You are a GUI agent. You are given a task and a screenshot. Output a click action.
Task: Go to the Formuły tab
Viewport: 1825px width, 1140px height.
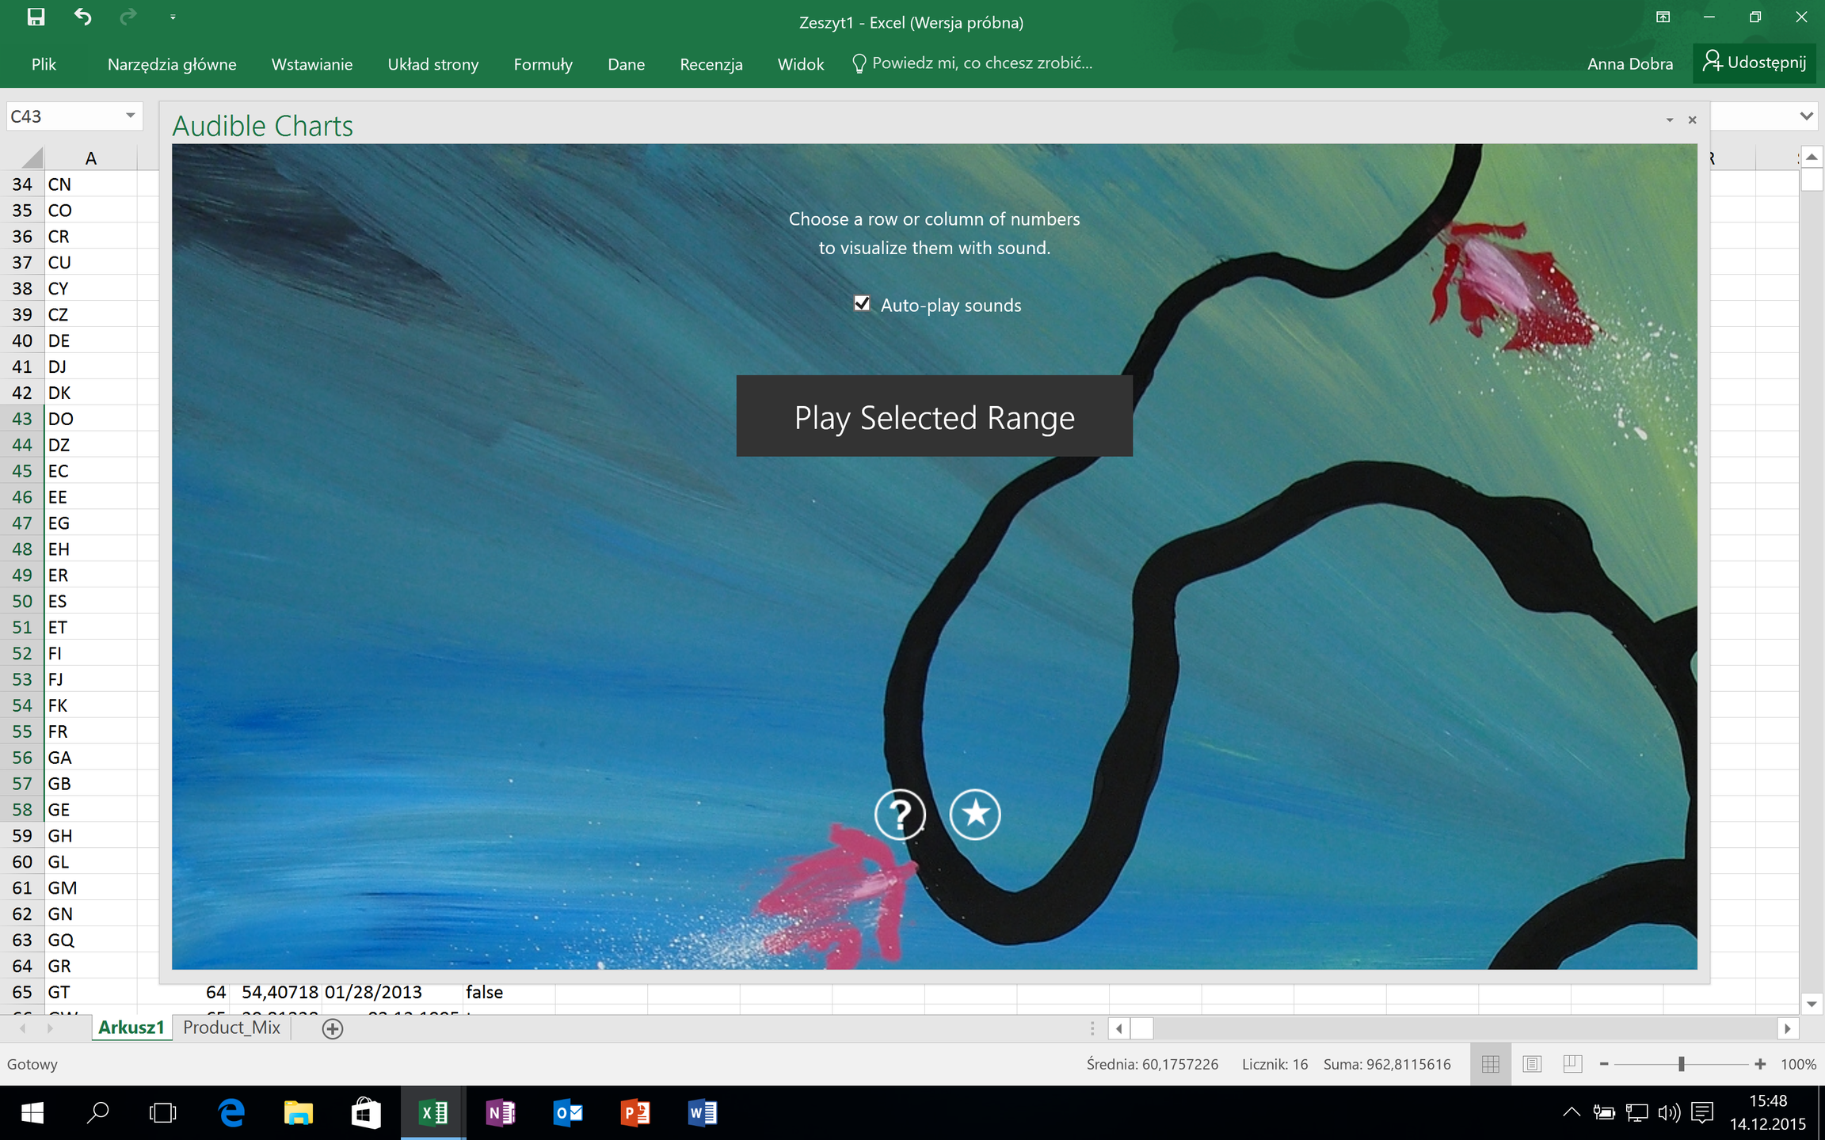543,64
